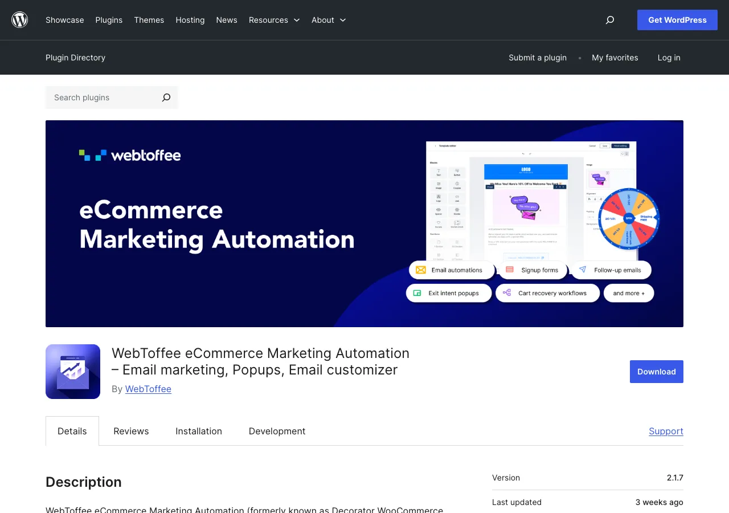Click the Get WordPress button

[x=677, y=20]
